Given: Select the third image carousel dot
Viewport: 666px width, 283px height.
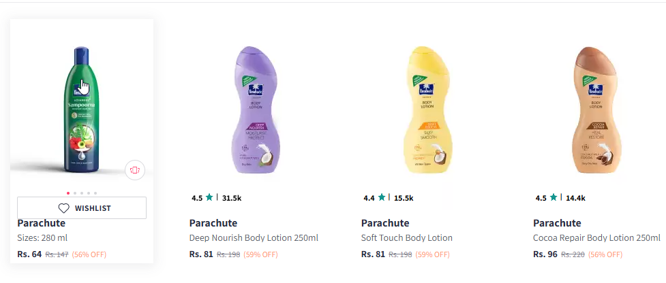Looking at the screenshot, I should click(82, 193).
